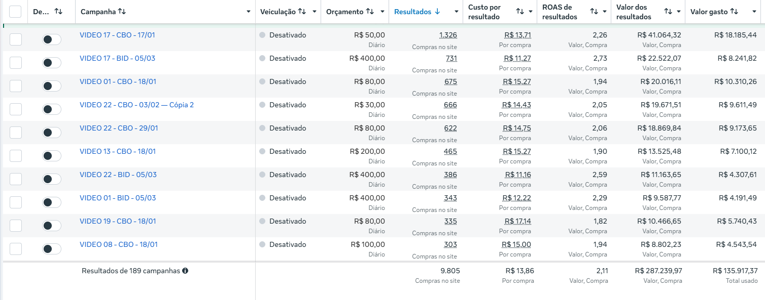
Task: Tick checkbox for VIDEO 22 - CBO - 29/01 row
Action: tap(16, 133)
